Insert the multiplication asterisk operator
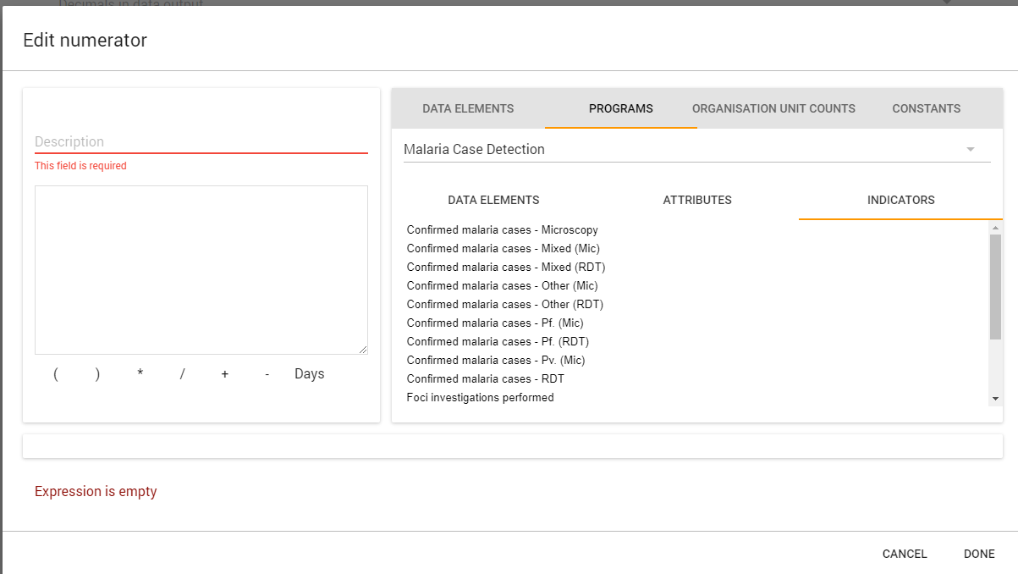The height and width of the screenshot is (574, 1018). coord(140,374)
